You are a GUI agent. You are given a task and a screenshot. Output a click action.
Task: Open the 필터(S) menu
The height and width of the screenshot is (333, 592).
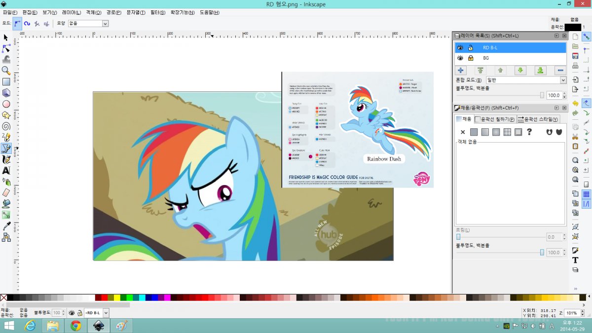pyautogui.click(x=158, y=12)
